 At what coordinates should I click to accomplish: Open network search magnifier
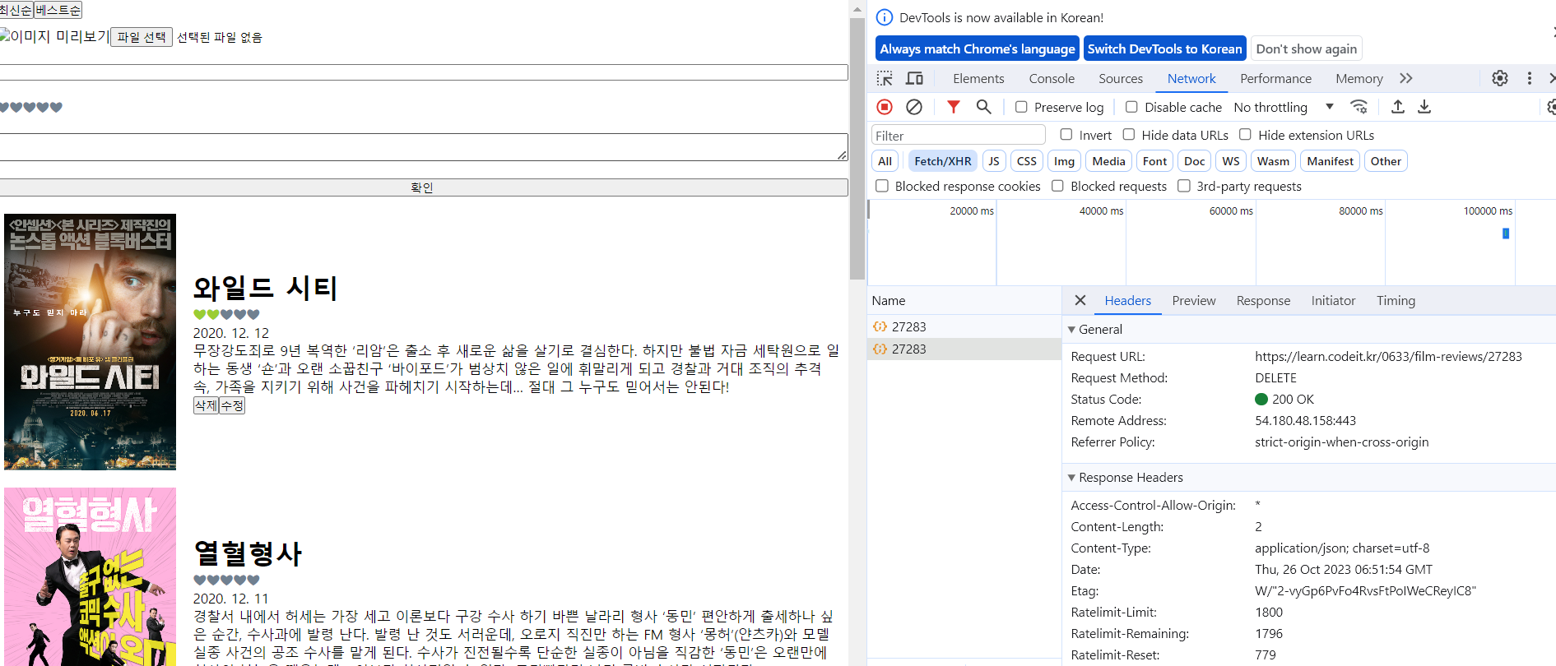[x=983, y=107]
